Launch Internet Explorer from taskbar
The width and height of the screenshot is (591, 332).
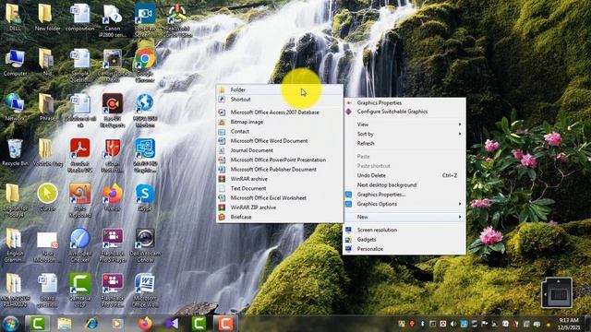coord(90,324)
